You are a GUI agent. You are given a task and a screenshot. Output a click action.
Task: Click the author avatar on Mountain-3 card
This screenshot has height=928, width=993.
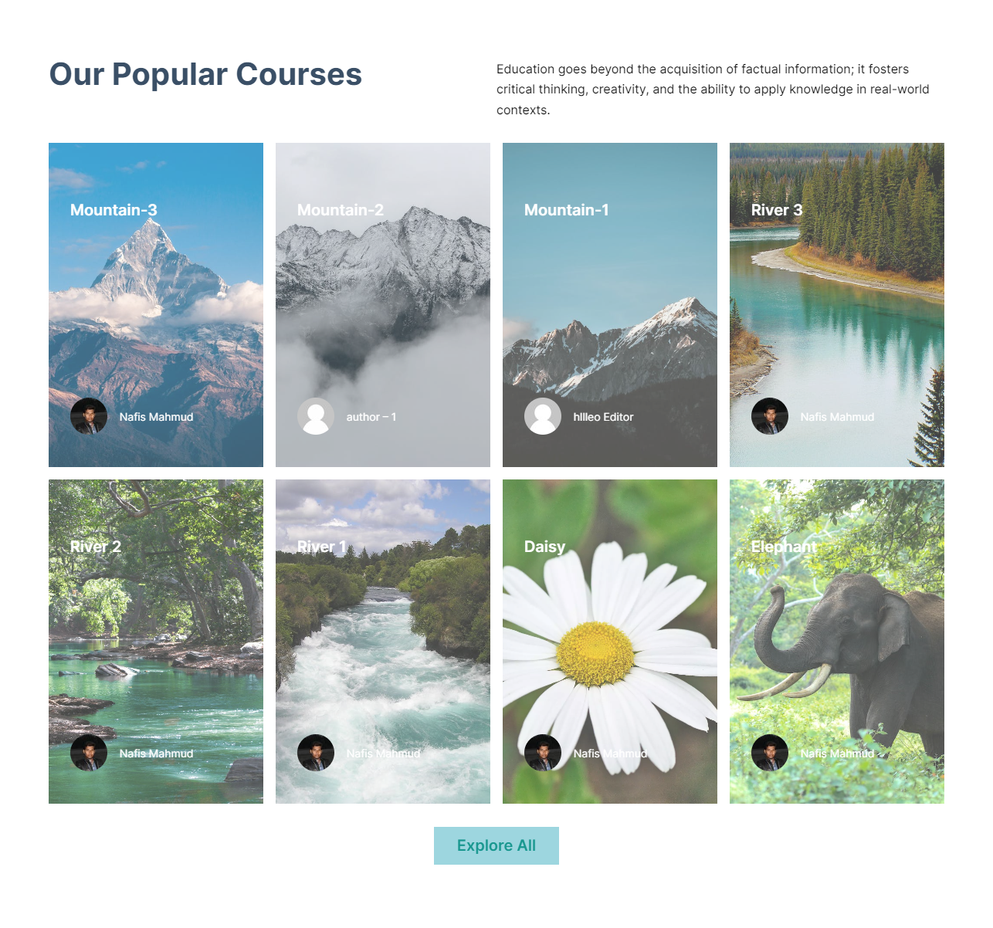click(89, 416)
